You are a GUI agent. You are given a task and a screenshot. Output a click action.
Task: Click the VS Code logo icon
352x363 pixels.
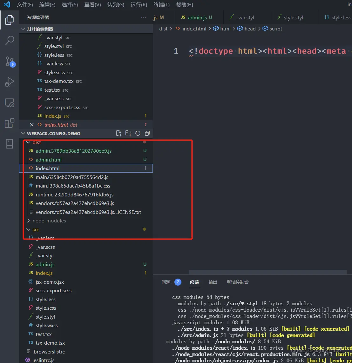coord(7,4)
